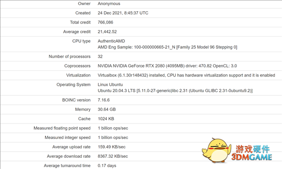This screenshot has width=282, height=169.
Task: Click the Ubuntu 20.04.3 LTS kernel line
Action: click(175, 91)
